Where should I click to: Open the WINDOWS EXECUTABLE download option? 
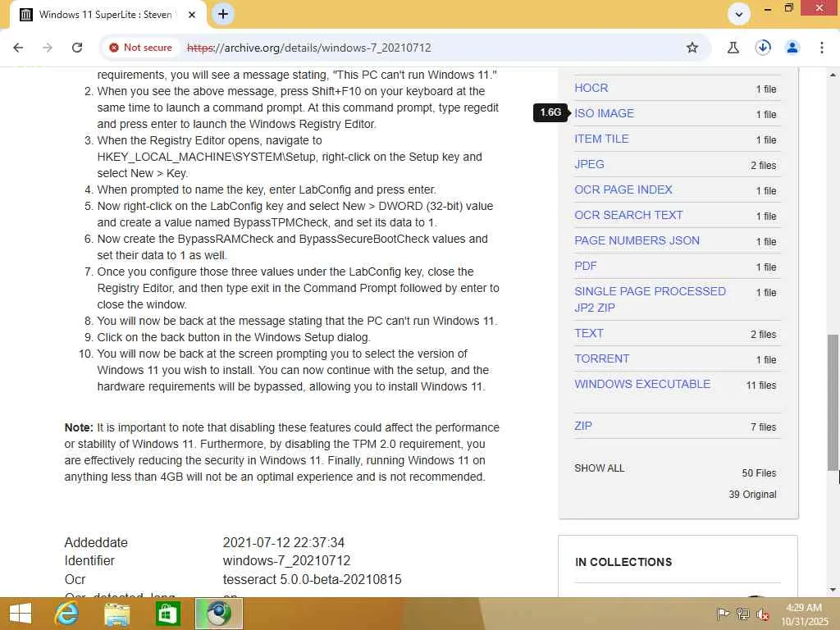(642, 384)
